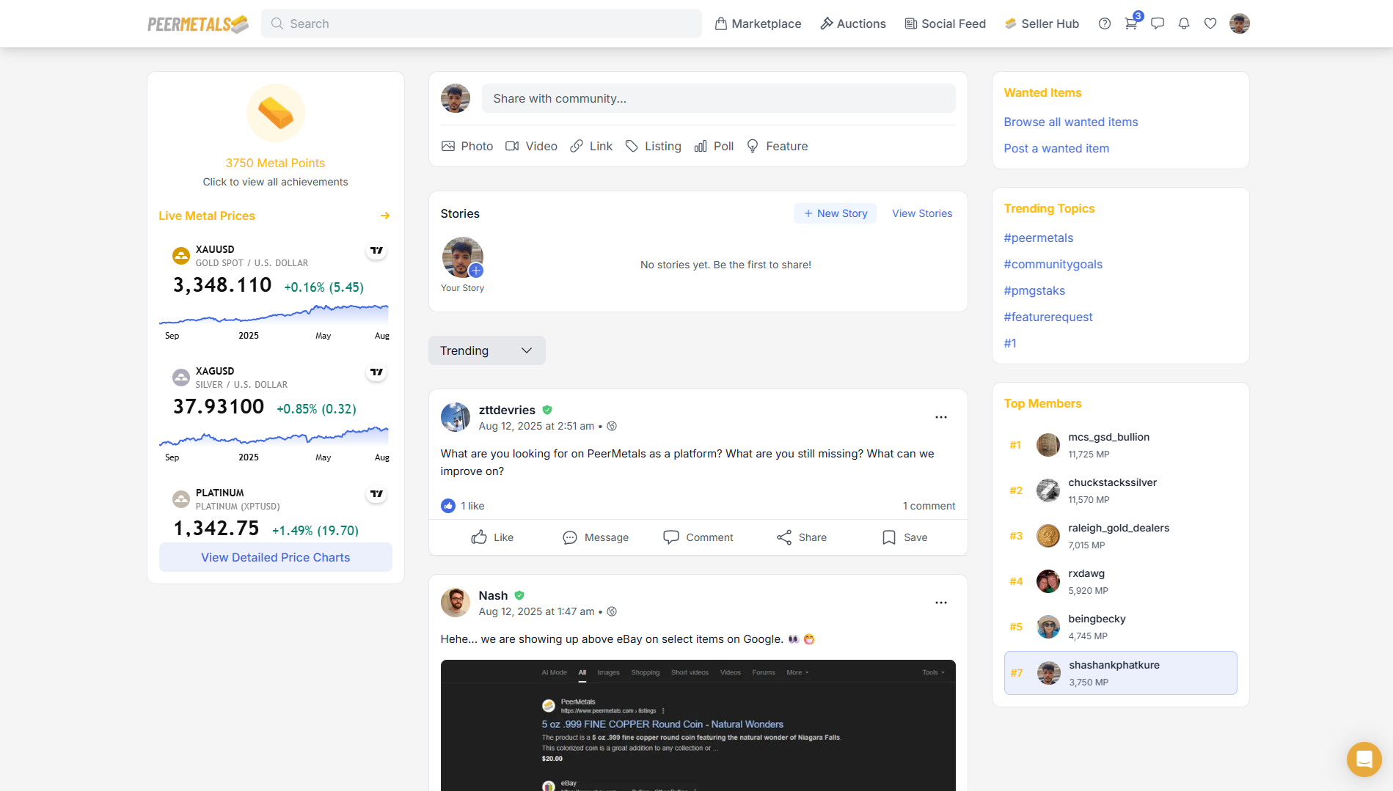1393x791 pixels.
Task: Open member shashankphatkure ranked #7
Action: pyautogui.click(x=1121, y=673)
